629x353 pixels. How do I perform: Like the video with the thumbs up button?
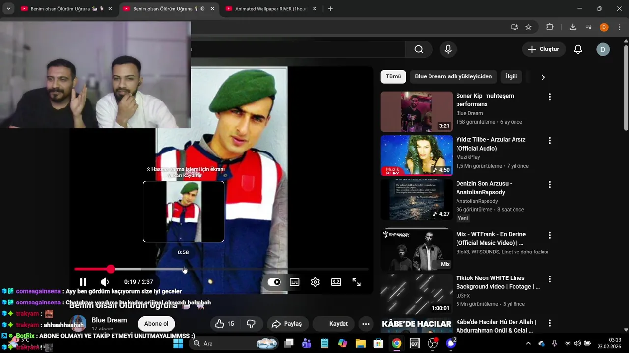pyautogui.click(x=225, y=324)
